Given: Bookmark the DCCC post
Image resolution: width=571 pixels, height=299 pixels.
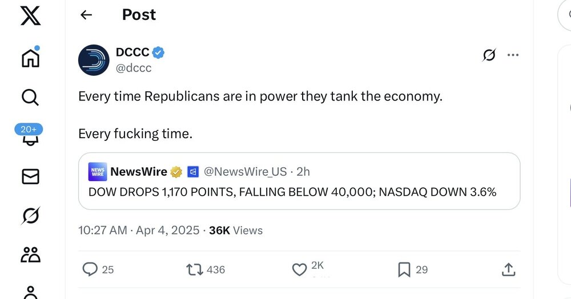Looking at the screenshot, I should (404, 269).
